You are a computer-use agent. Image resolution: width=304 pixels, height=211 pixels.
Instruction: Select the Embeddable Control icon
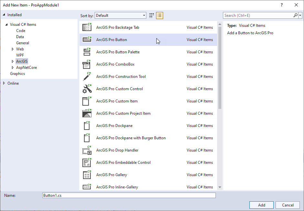pos(87,163)
